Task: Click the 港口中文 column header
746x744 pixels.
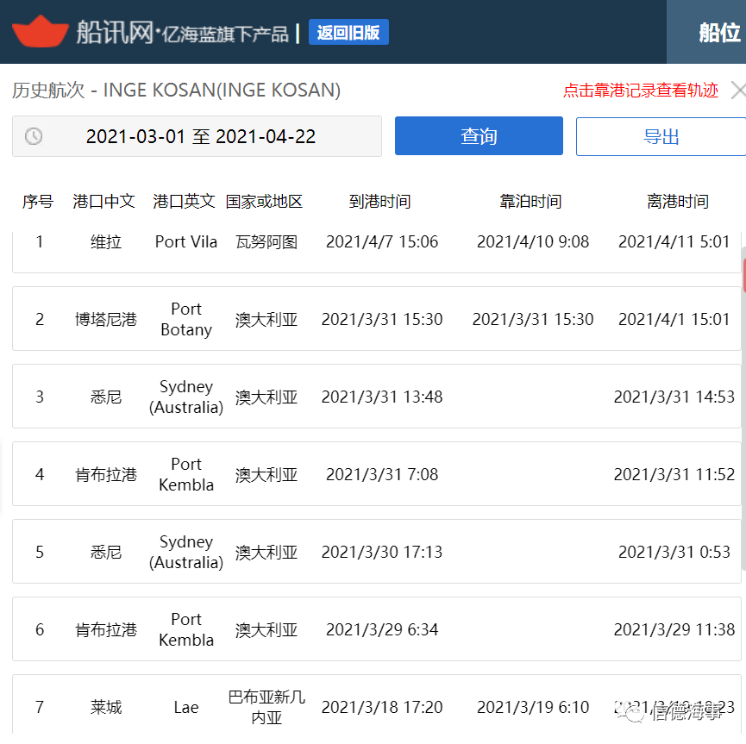Action: pyautogui.click(x=105, y=201)
